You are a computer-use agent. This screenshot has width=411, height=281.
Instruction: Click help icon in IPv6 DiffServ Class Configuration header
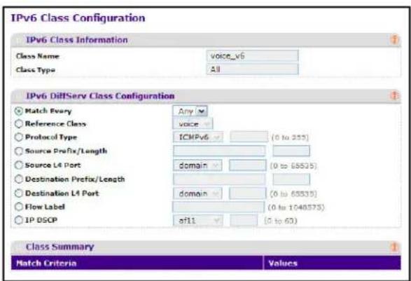(x=394, y=96)
